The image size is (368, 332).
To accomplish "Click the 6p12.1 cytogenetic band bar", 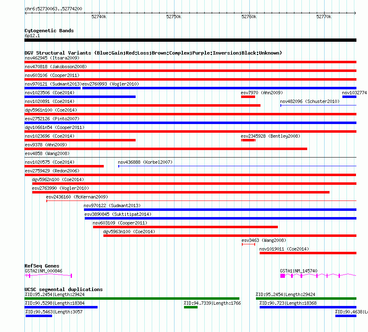I will pos(190,40).
